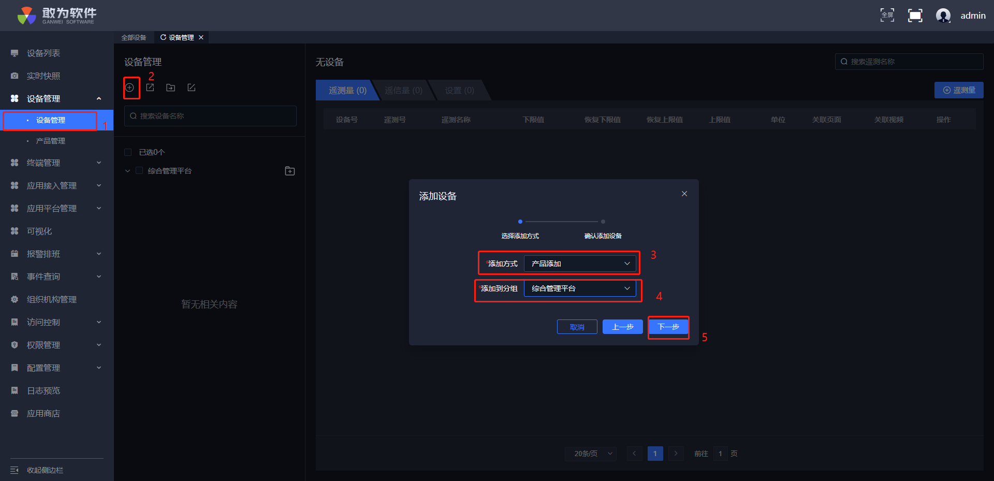Click the 关联视频 column header

click(x=889, y=120)
